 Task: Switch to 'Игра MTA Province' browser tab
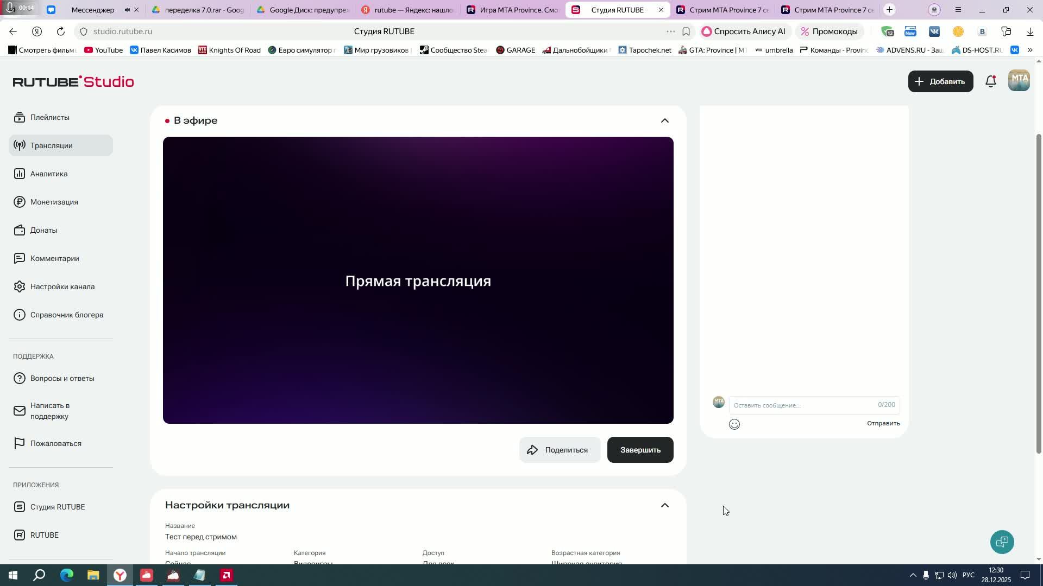pyautogui.click(x=512, y=10)
